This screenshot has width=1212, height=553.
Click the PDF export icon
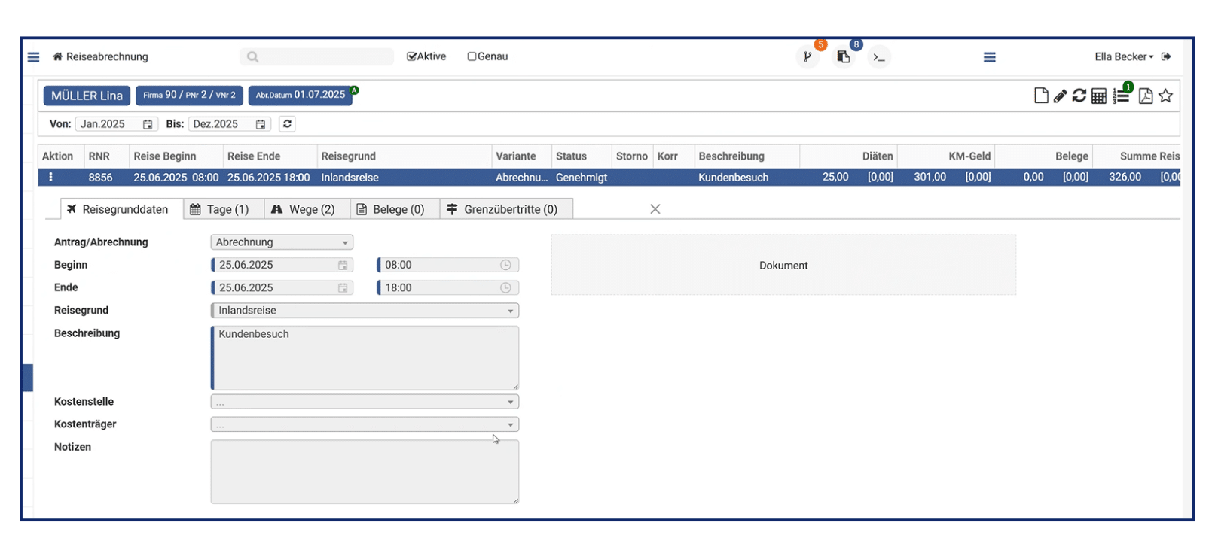point(1146,96)
